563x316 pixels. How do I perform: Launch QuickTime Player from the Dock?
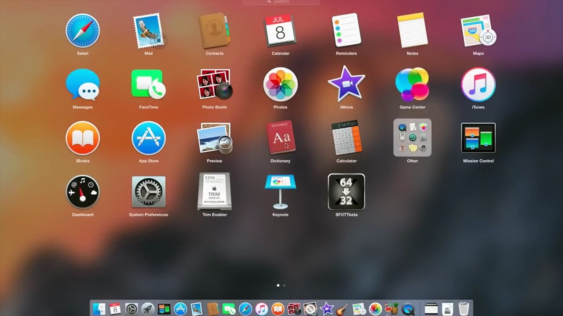click(x=408, y=309)
